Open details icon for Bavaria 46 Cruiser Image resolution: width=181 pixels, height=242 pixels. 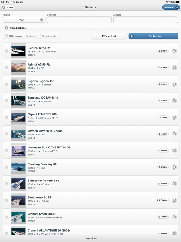point(174,134)
